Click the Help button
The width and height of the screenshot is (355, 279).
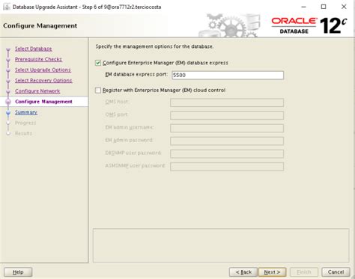pyautogui.click(x=18, y=272)
